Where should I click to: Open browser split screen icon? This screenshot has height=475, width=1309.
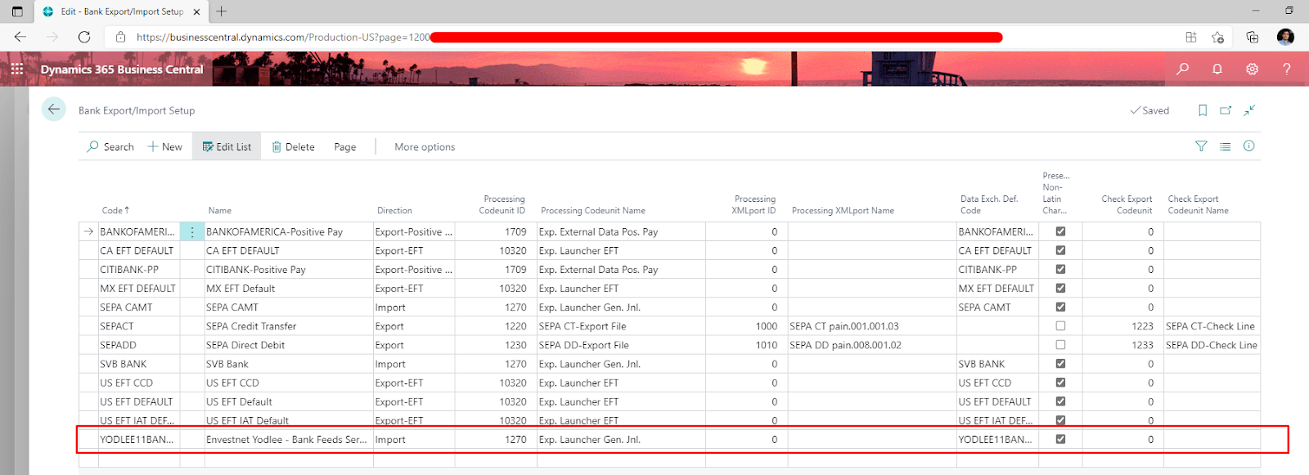click(1191, 37)
